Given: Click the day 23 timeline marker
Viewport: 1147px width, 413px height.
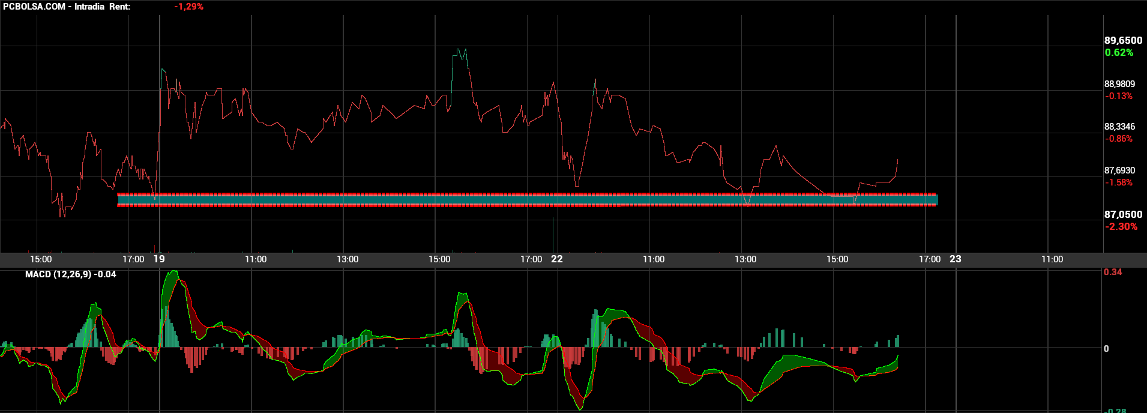Looking at the screenshot, I should pyautogui.click(x=956, y=259).
